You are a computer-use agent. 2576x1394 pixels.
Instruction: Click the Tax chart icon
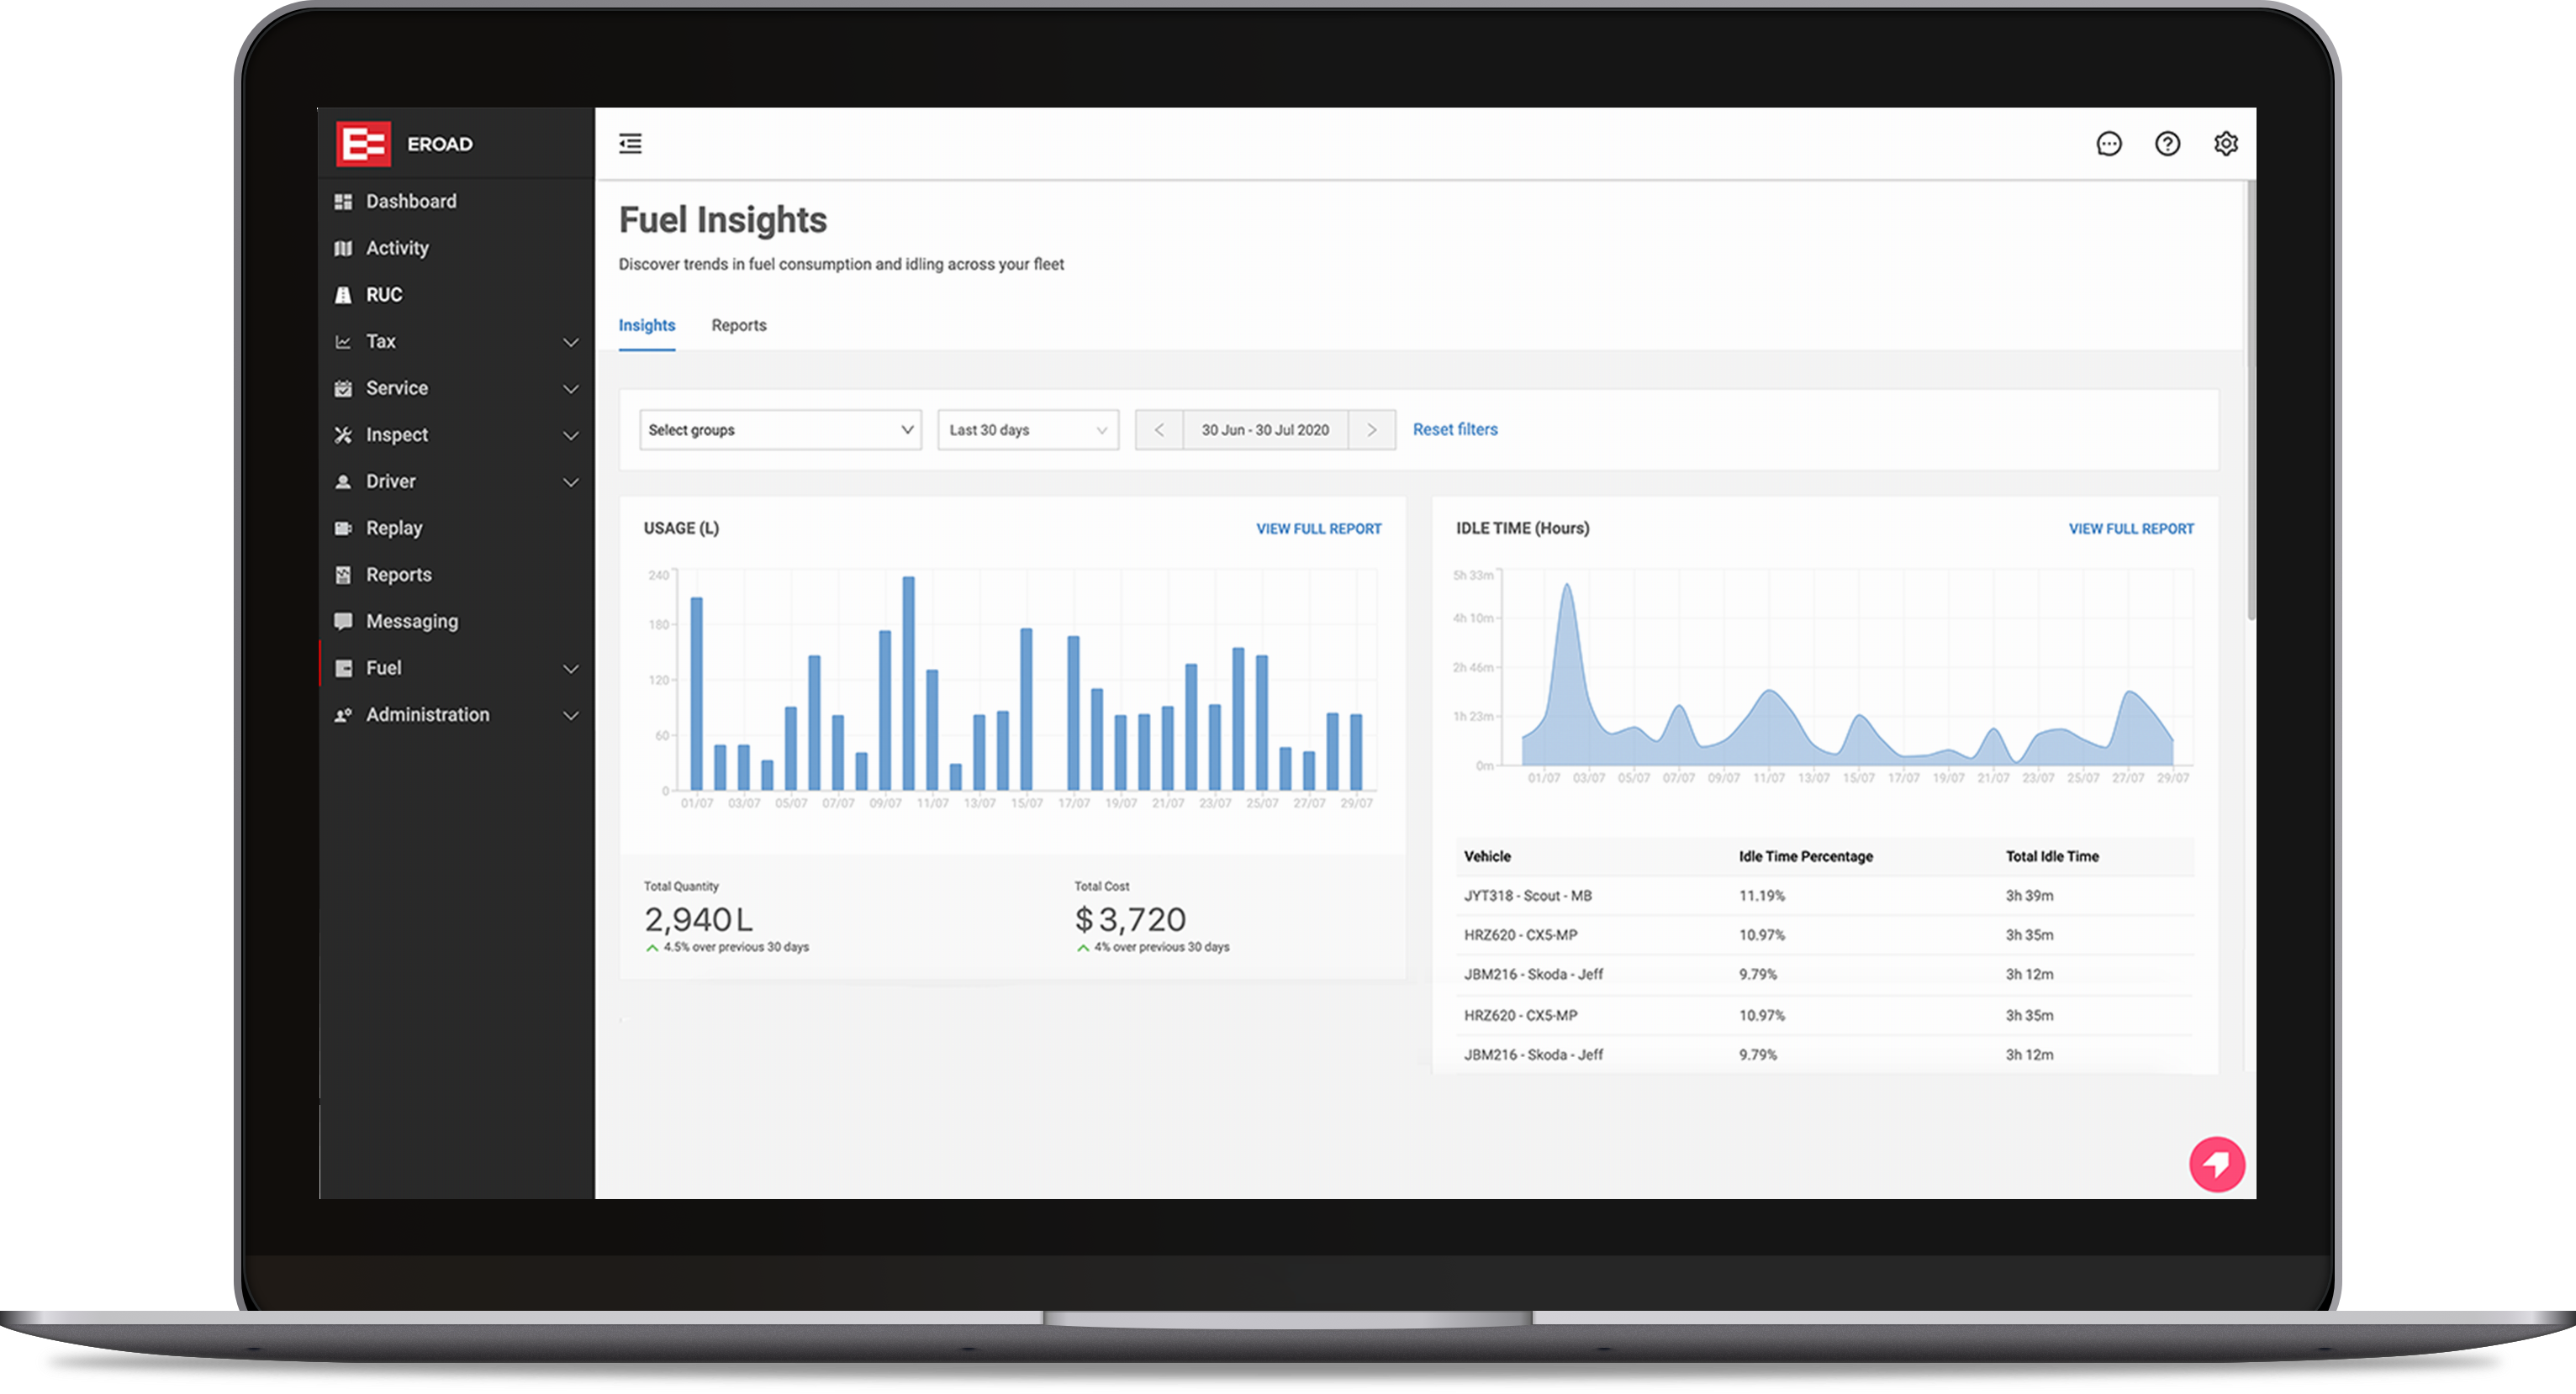[x=343, y=342]
